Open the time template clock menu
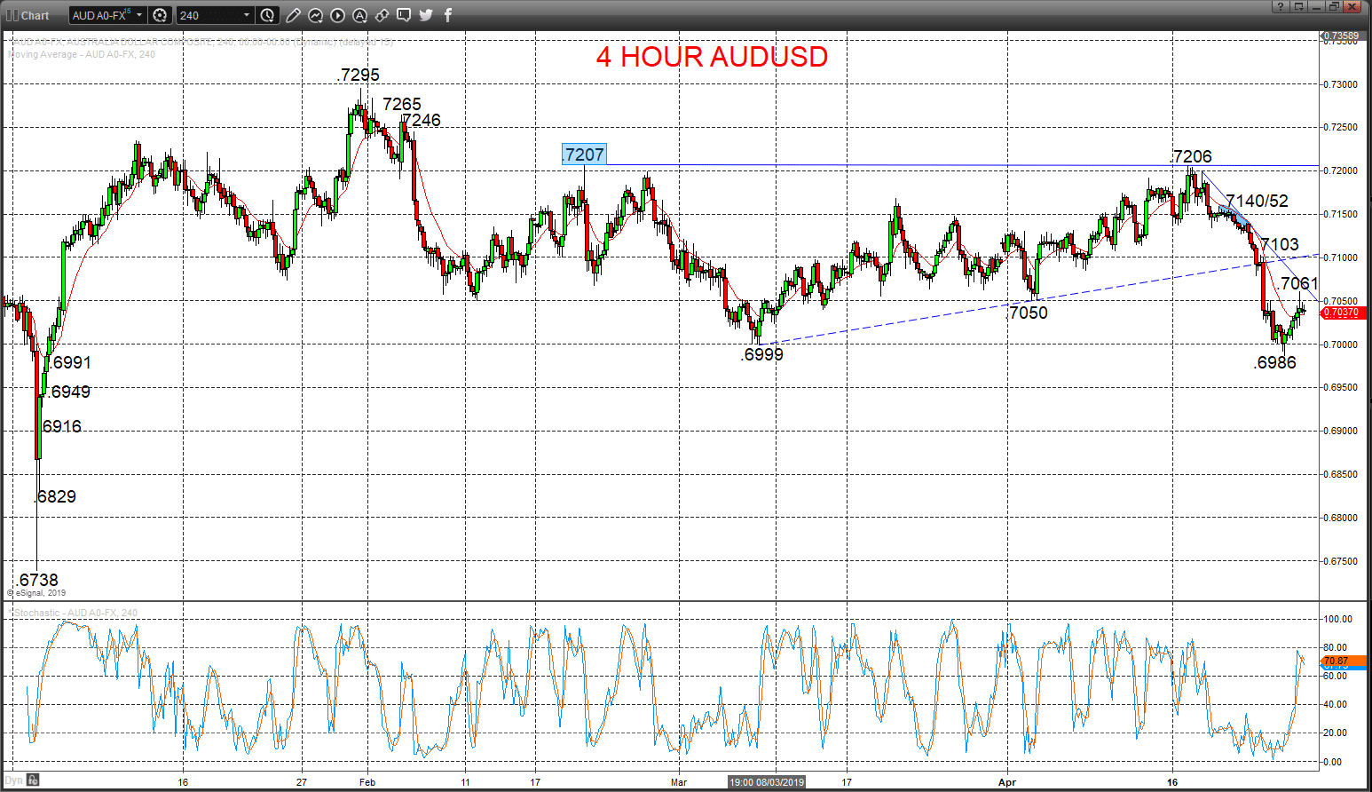 pyautogui.click(x=267, y=15)
